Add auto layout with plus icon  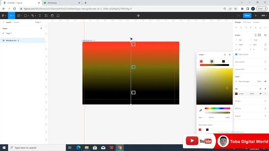point(265,62)
